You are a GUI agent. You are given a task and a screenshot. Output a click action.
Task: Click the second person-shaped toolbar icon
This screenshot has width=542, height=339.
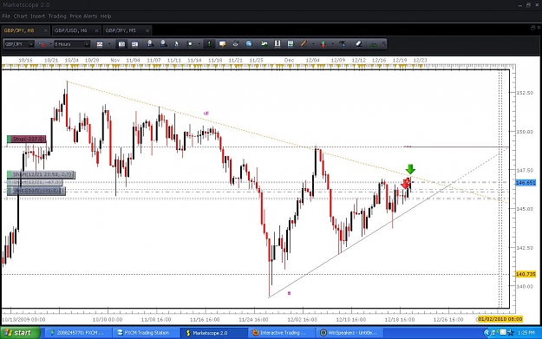163,43
